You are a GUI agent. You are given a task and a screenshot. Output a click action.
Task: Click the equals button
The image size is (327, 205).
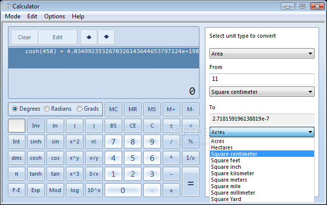pos(191,182)
